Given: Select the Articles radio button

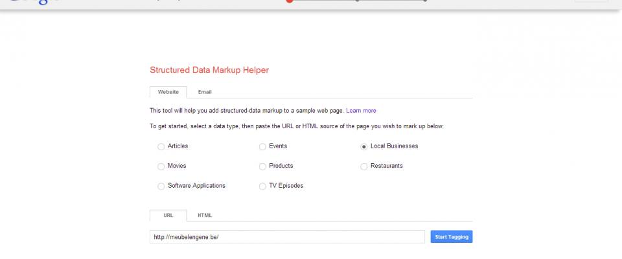Looking at the screenshot, I should (x=161, y=147).
